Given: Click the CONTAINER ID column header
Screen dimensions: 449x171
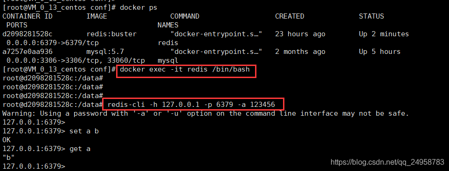Looking at the screenshot, I should coord(28,16).
